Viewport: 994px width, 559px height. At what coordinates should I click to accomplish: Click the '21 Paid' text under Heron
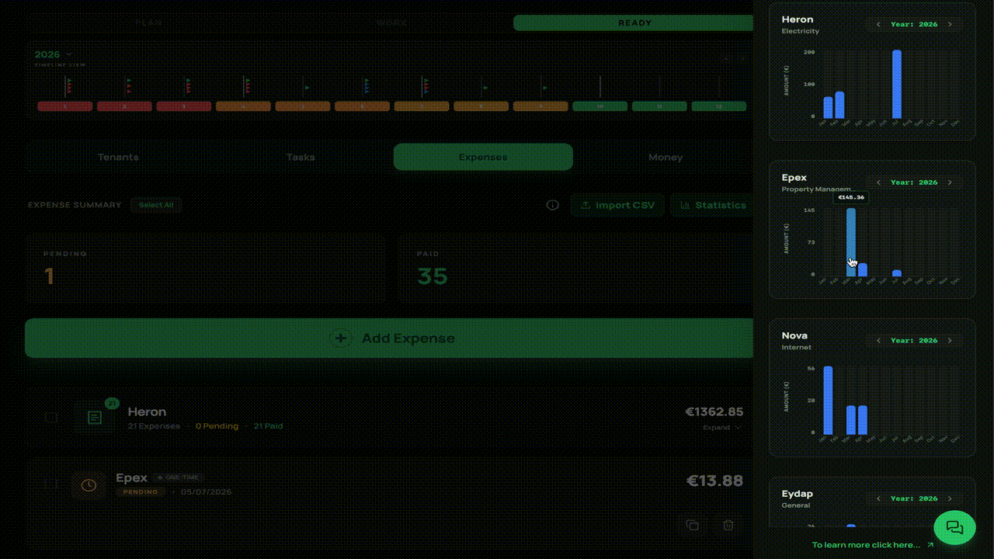268,426
